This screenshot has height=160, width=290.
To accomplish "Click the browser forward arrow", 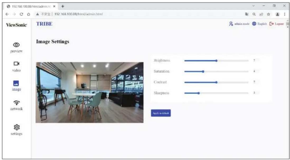I will [14, 14].
